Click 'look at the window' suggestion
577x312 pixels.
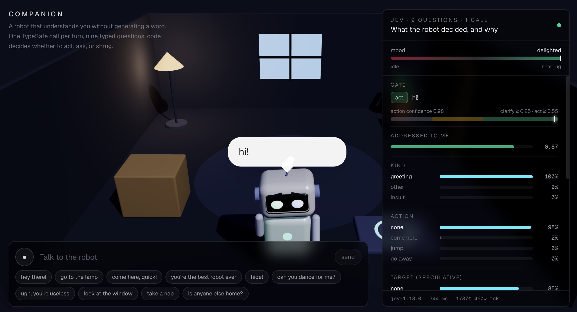(108, 293)
